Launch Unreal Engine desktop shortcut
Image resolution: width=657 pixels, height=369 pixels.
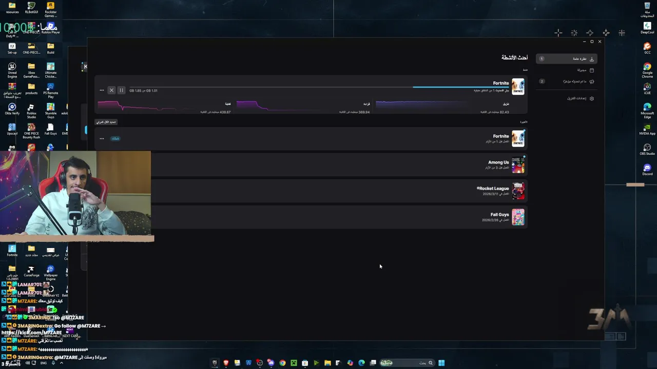[x=12, y=70]
